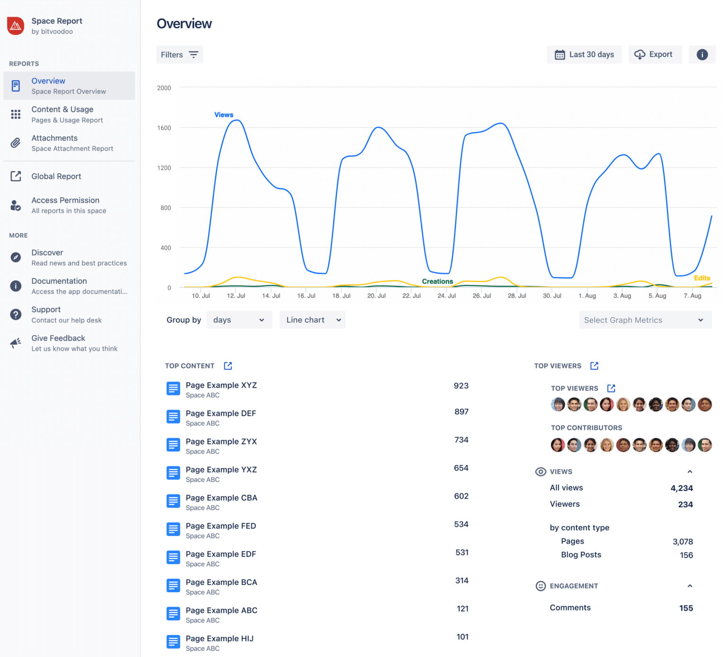Click the Attachments paperclip icon

point(16,143)
